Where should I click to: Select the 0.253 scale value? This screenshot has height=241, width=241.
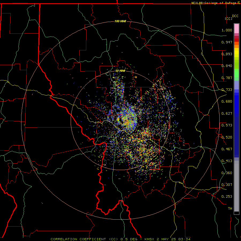(x=227, y=197)
